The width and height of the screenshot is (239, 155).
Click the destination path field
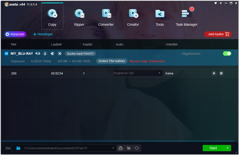64,148
